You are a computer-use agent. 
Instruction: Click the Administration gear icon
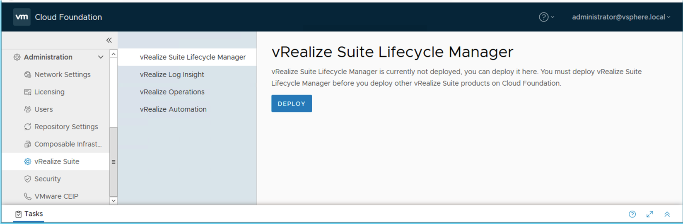pyautogui.click(x=17, y=57)
